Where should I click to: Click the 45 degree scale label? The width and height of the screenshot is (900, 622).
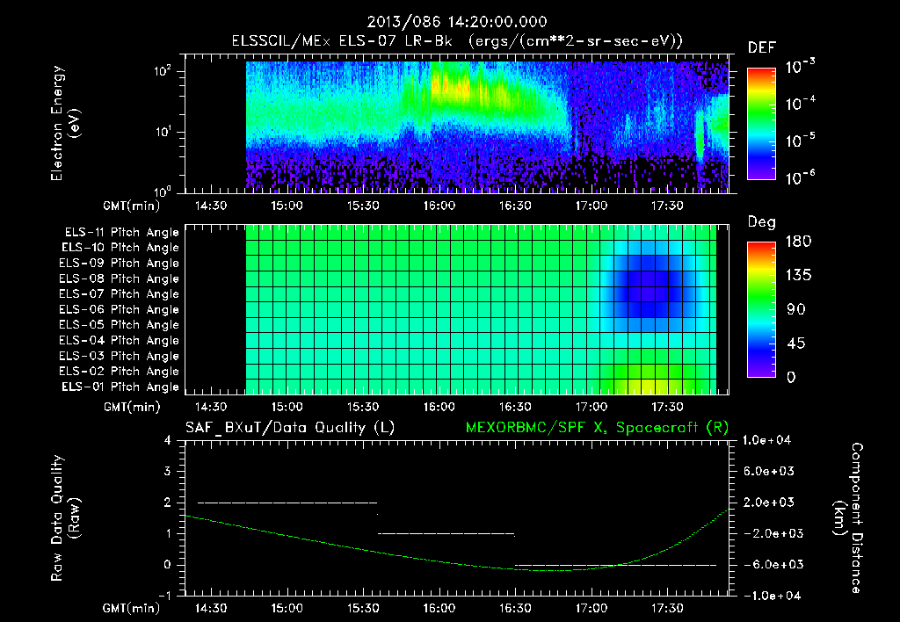coord(795,344)
